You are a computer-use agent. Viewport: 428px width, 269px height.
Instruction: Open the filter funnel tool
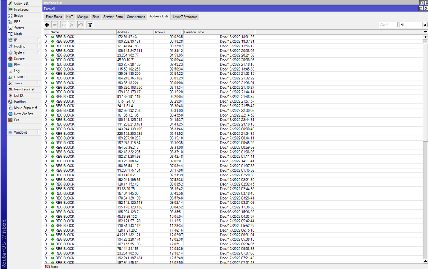tap(90, 25)
